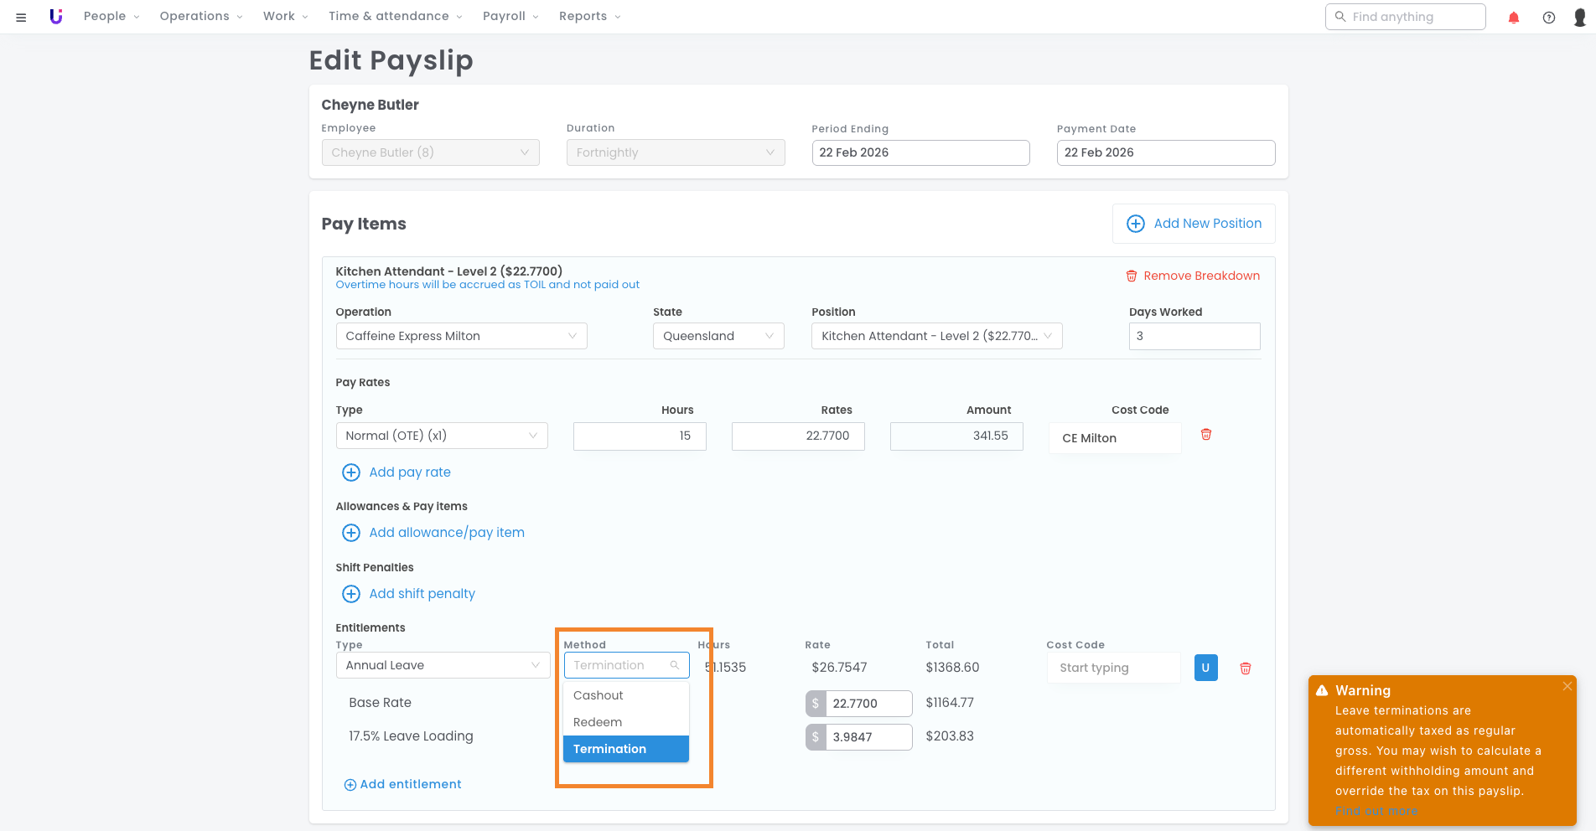The width and height of the screenshot is (1596, 831).
Task: Click the blue U button beside Cost Code
Action: [1205, 668]
